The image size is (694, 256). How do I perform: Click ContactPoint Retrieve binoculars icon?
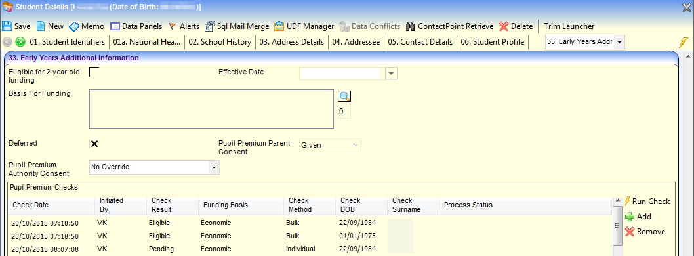[x=410, y=26]
